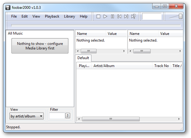The height and width of the screenshot is (138, 191).
Task: Start playback with the Play button
Action: (105, 16)
